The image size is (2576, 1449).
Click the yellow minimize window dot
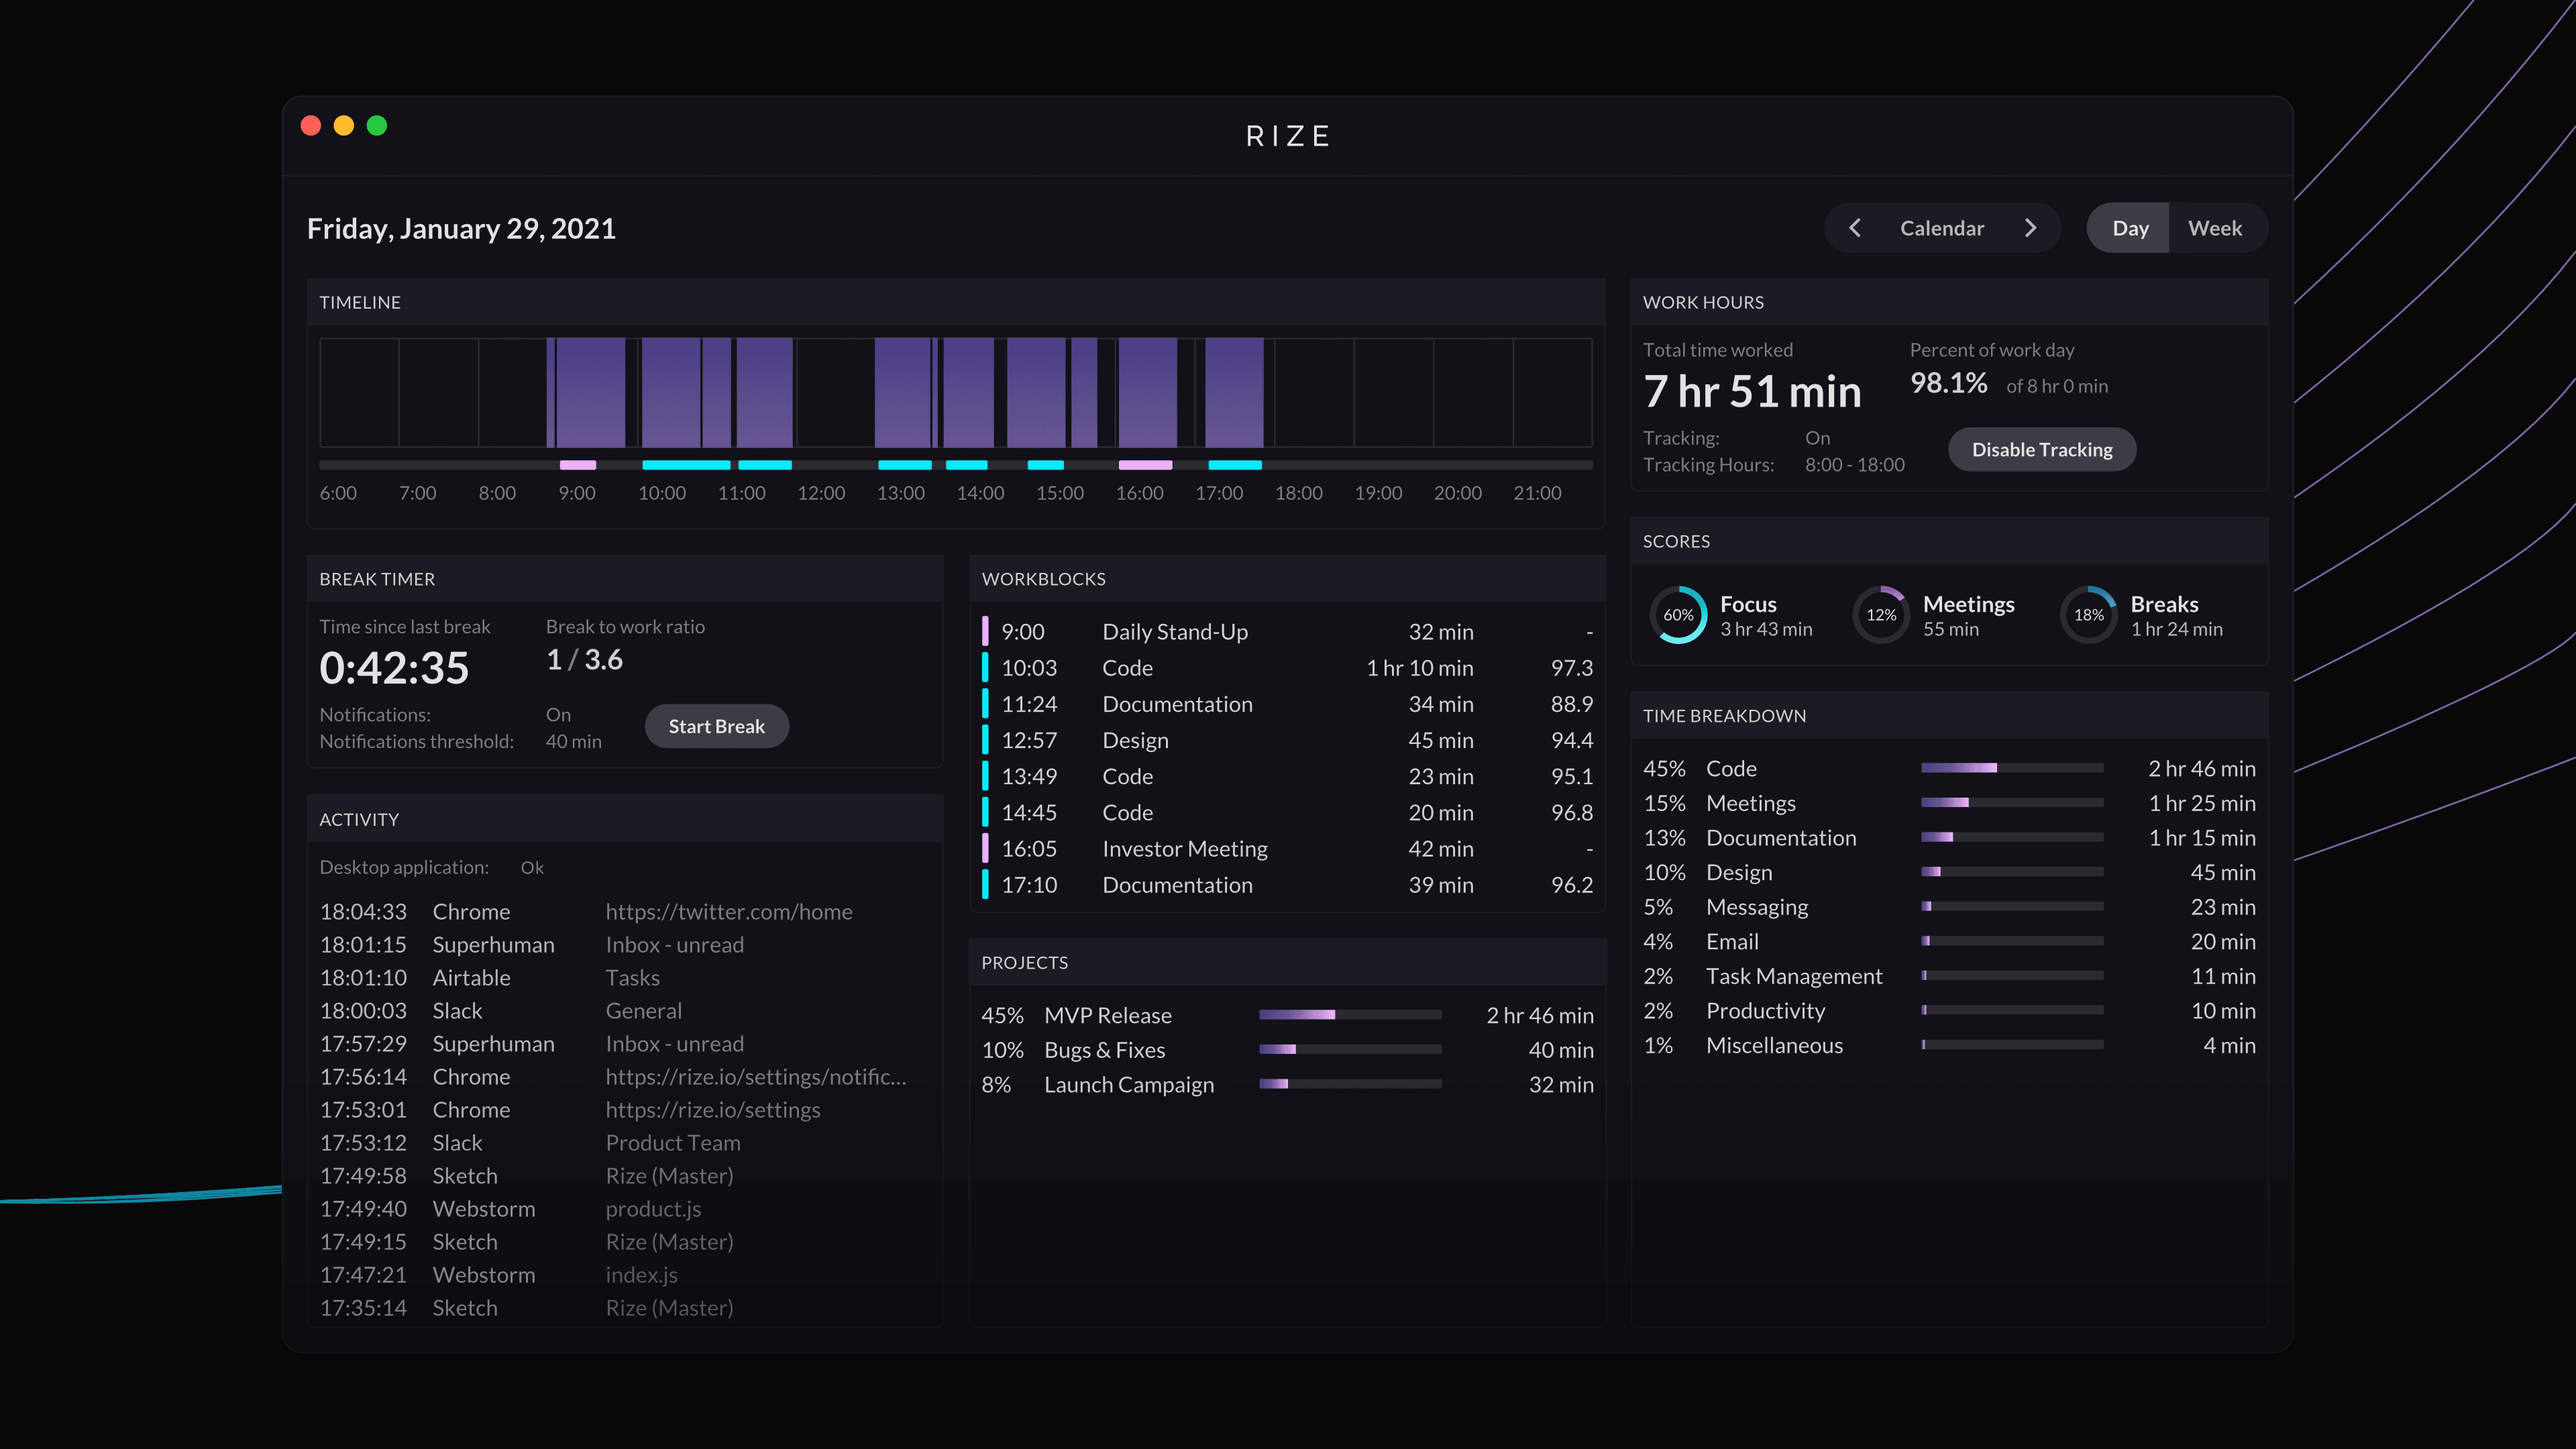click(344, 126)
